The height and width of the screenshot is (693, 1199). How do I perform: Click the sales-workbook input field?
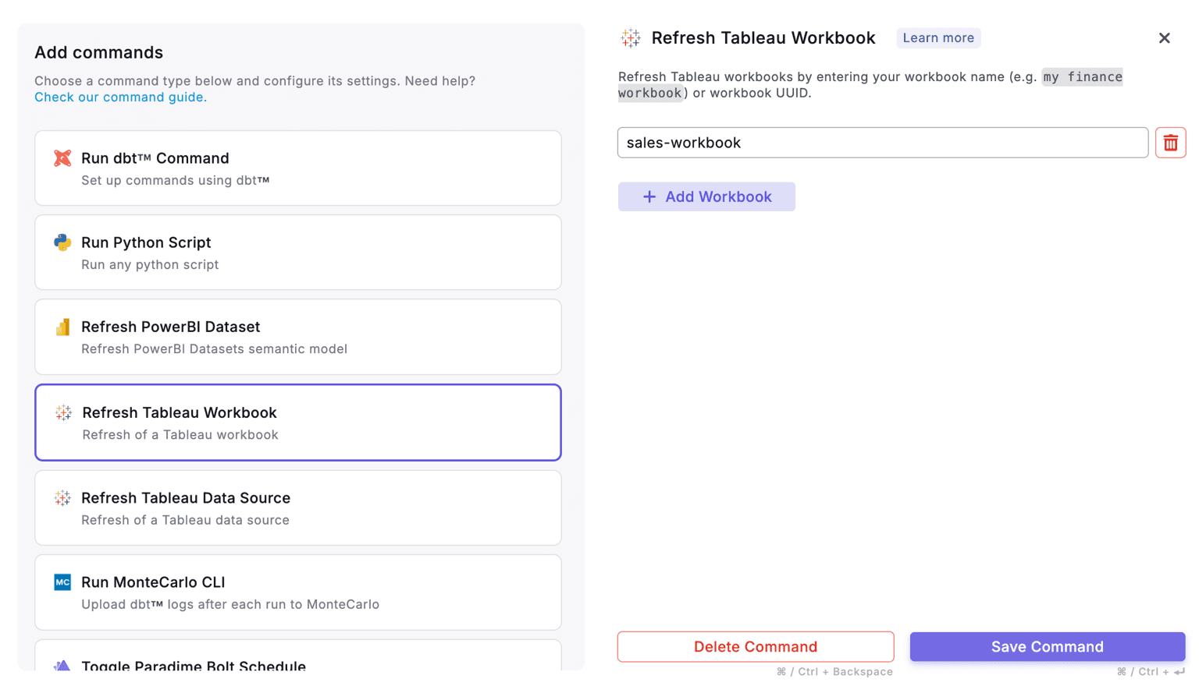click(x=882, y=143)
